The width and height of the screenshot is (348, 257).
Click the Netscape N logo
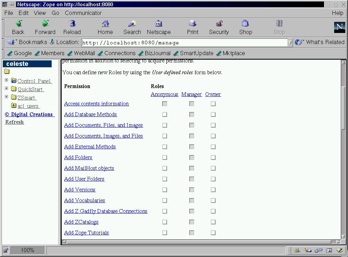click(x=340, y=27)
